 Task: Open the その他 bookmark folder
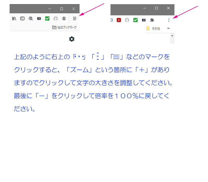153,29
